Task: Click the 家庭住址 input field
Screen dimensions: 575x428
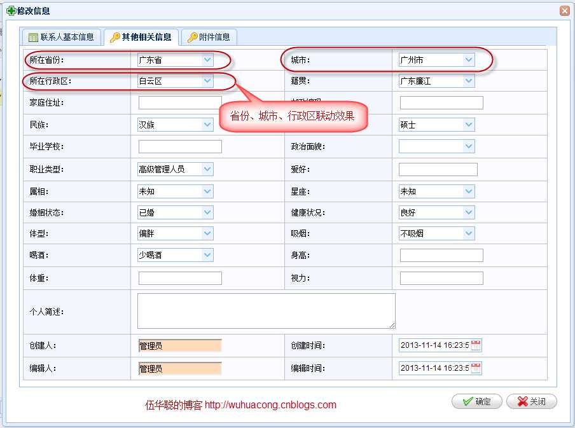Action: click(x=179, y=102)
